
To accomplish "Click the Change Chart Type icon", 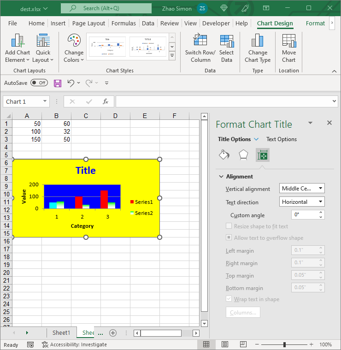I will 258,41.
